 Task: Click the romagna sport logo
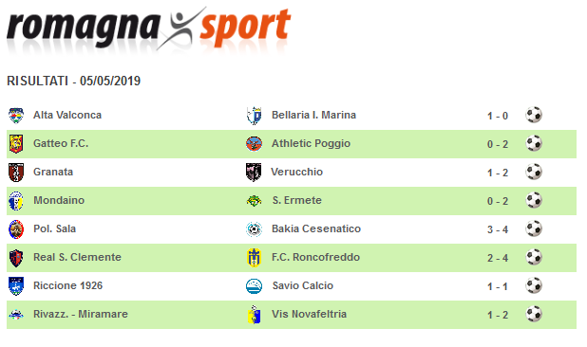coord(149,28)
